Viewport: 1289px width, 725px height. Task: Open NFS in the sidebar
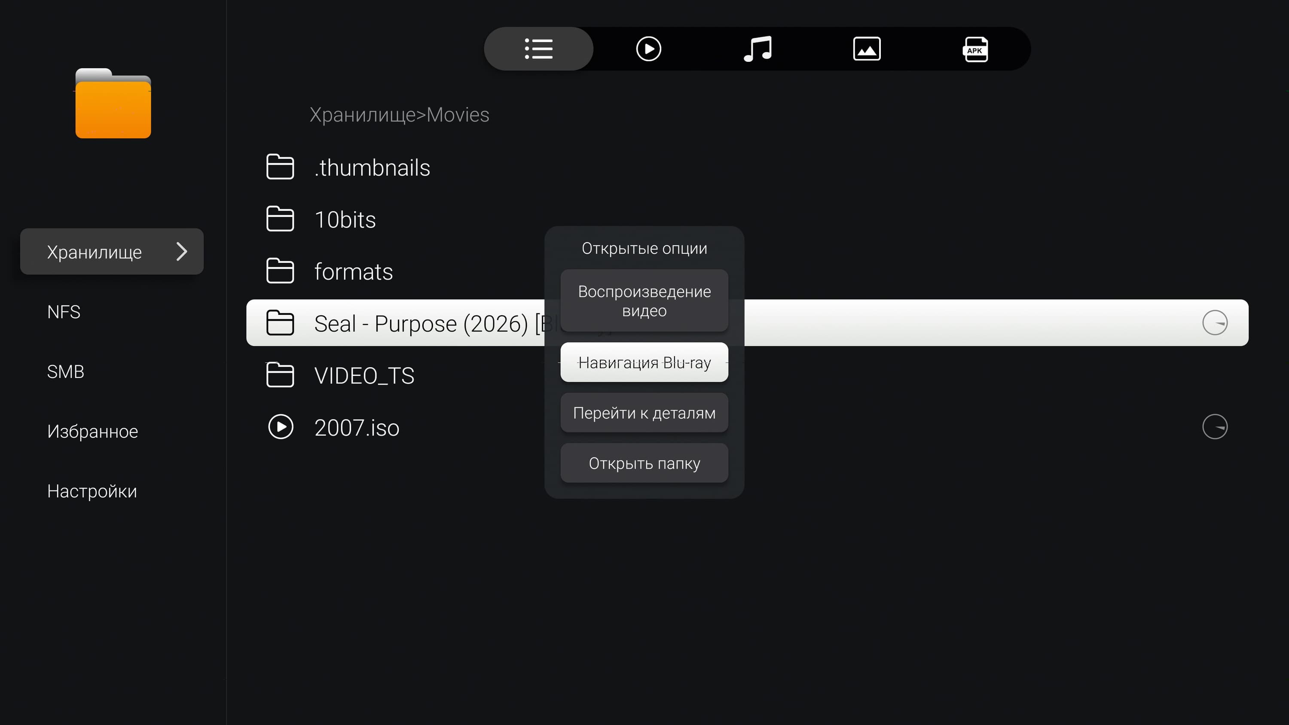pyautogui.click(x=64, y=312)
